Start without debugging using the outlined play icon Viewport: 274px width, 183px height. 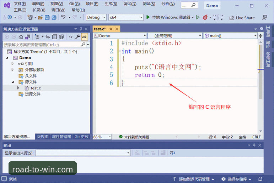(x=198, y=17)
